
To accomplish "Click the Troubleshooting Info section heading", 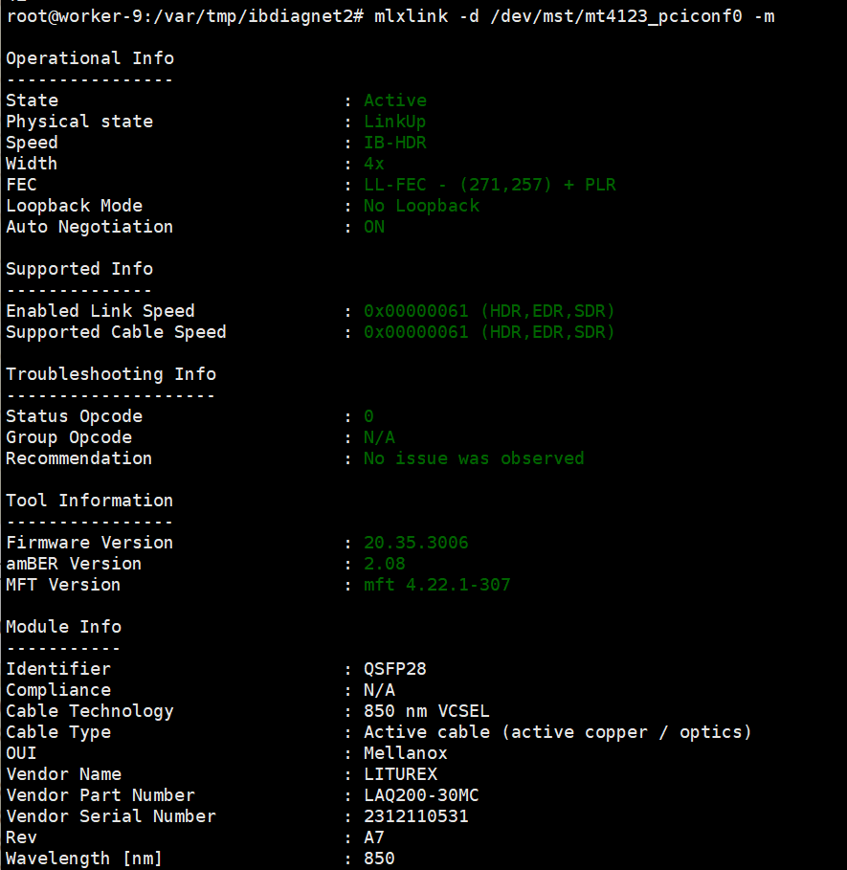I will click(x=111, y=374).
